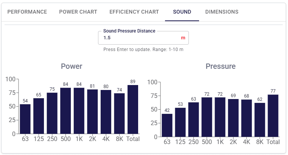
Task: Select the Power chart 8K bar
Action: pos(119,113)
